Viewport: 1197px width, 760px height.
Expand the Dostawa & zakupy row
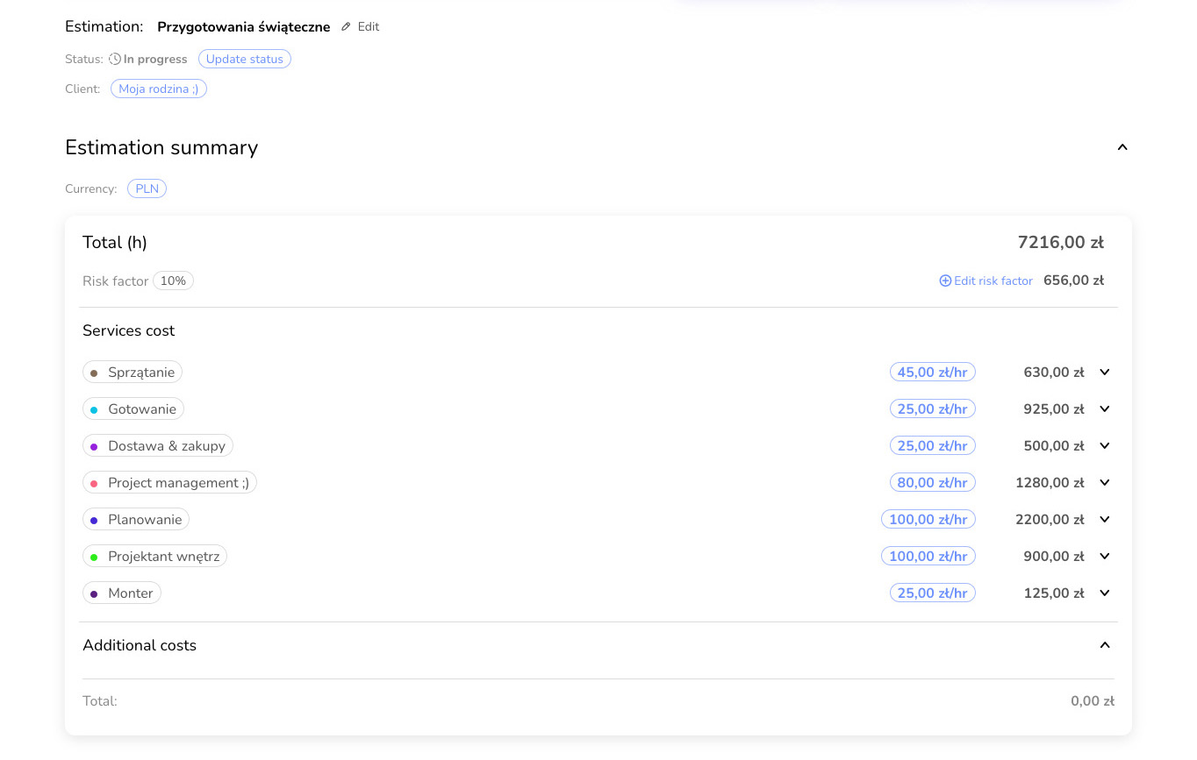(1105, 446)
